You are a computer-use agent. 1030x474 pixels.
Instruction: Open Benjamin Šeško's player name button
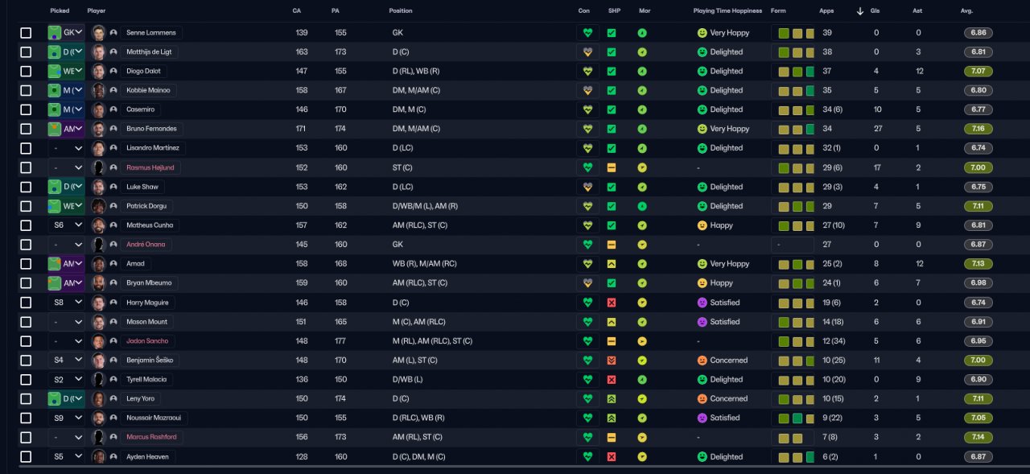[x=150, y=361]
